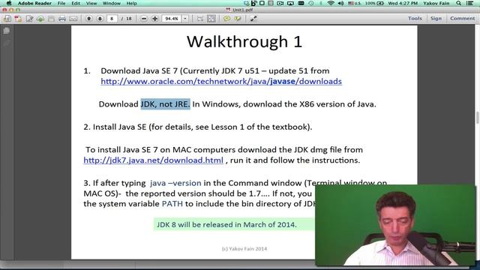Open the Help menu

(132, 3)
